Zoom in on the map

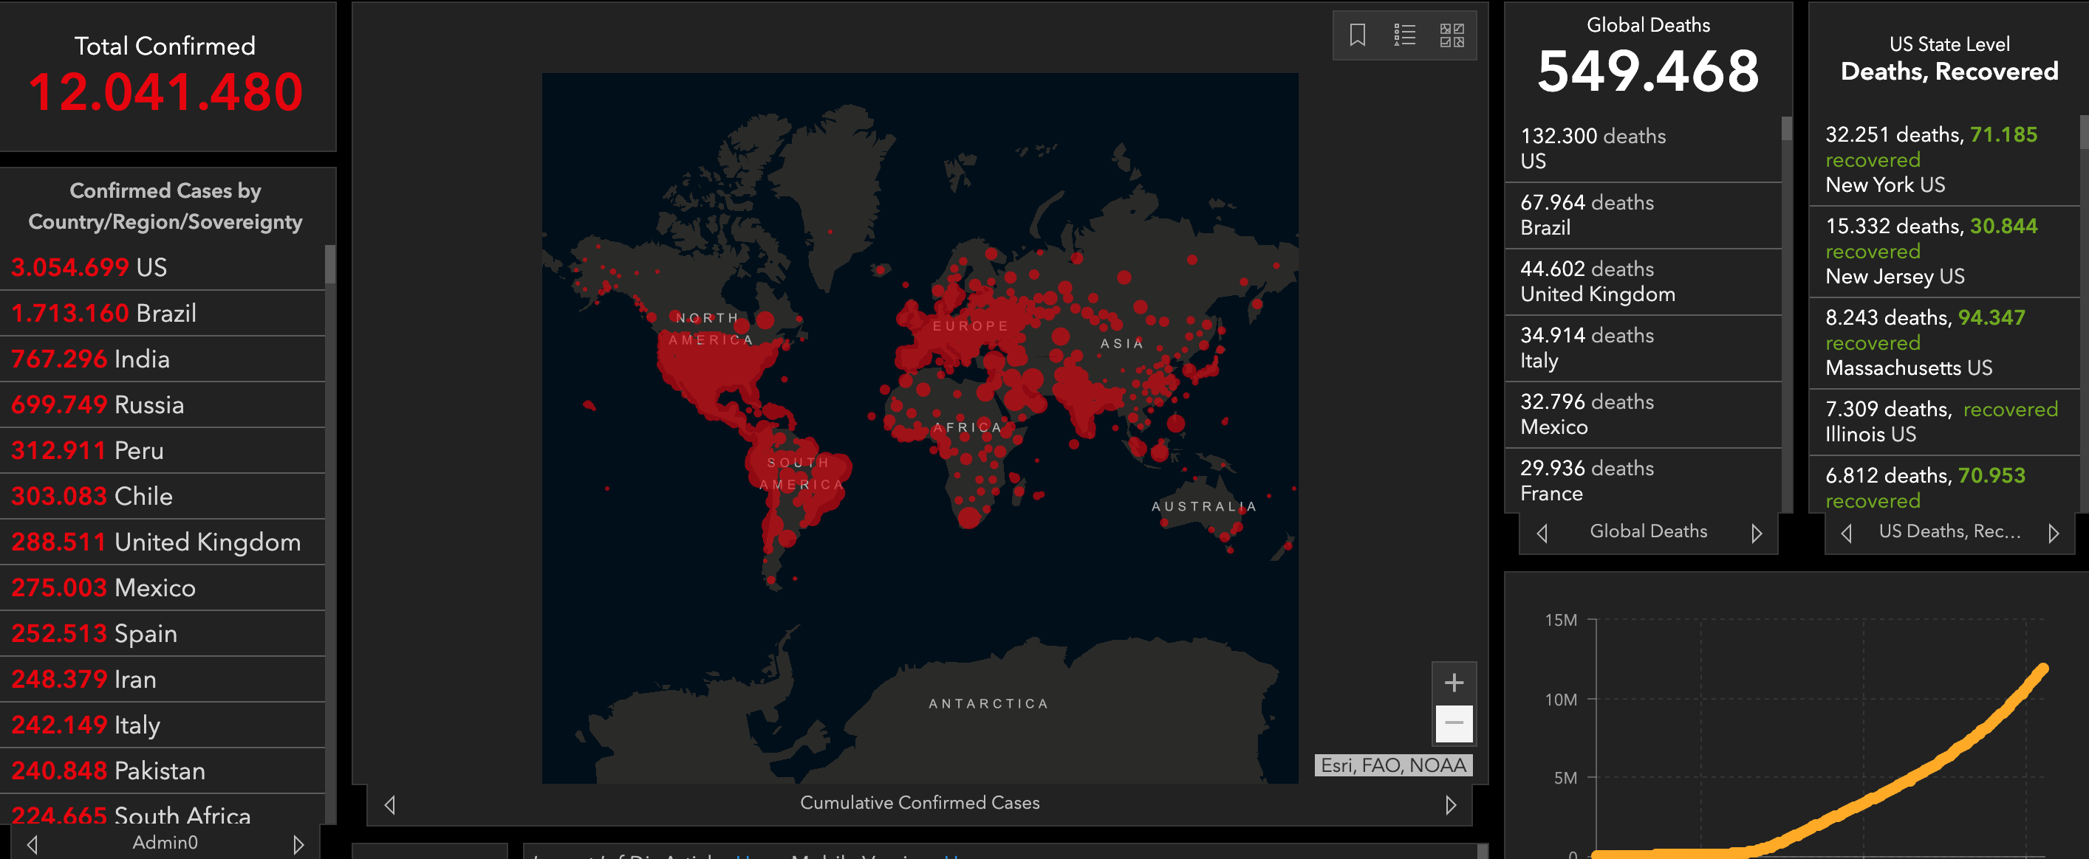pos(1453,683)
